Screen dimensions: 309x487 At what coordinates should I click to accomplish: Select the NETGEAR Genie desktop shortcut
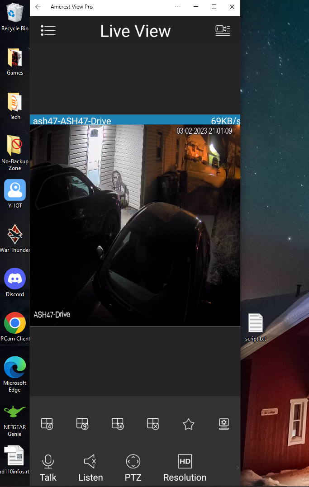[14, 421]
